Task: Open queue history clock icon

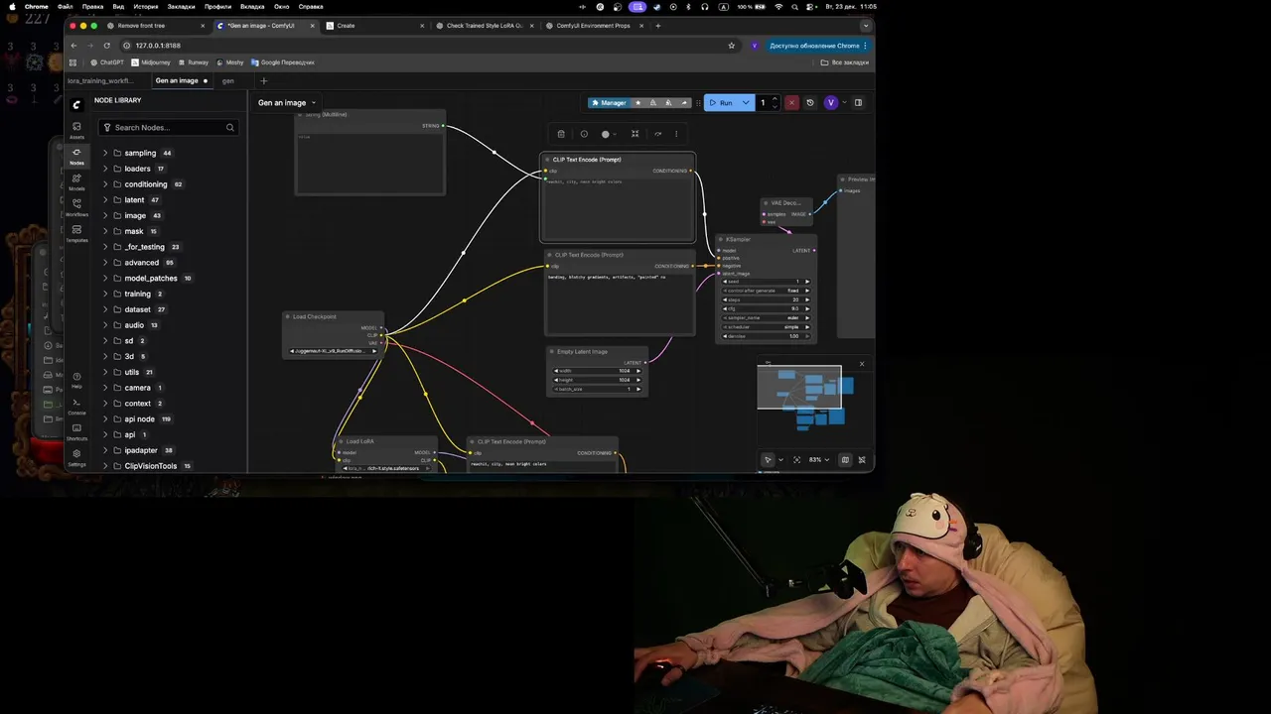Action: point(809,102)
